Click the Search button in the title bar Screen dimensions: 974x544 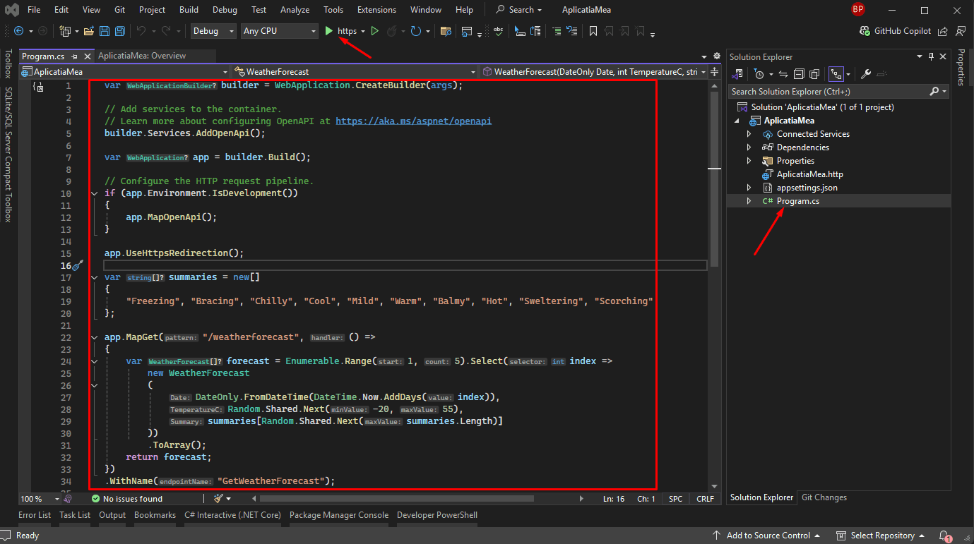point(518,10)
